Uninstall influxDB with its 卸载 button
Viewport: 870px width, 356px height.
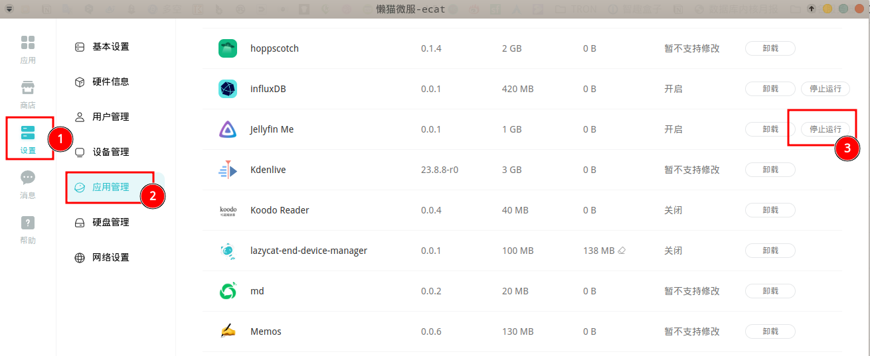[x=770, y=89]
